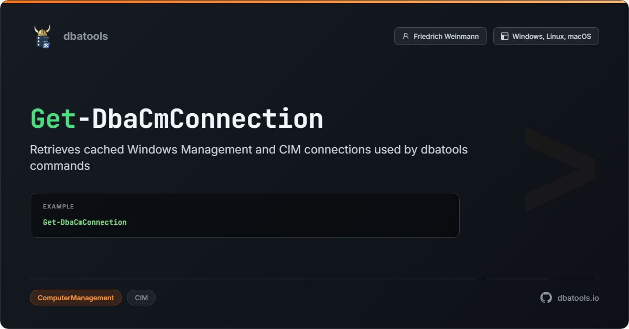Click the orange accent bar along the top edge
This screenshot has height=329, width=629.
314,2
